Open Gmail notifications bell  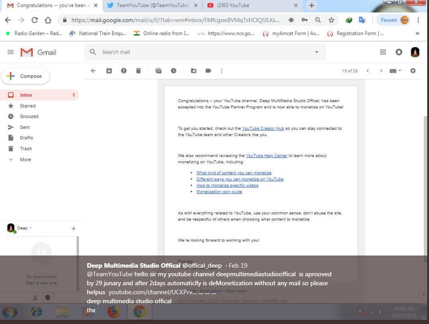[x=399, y=52]
